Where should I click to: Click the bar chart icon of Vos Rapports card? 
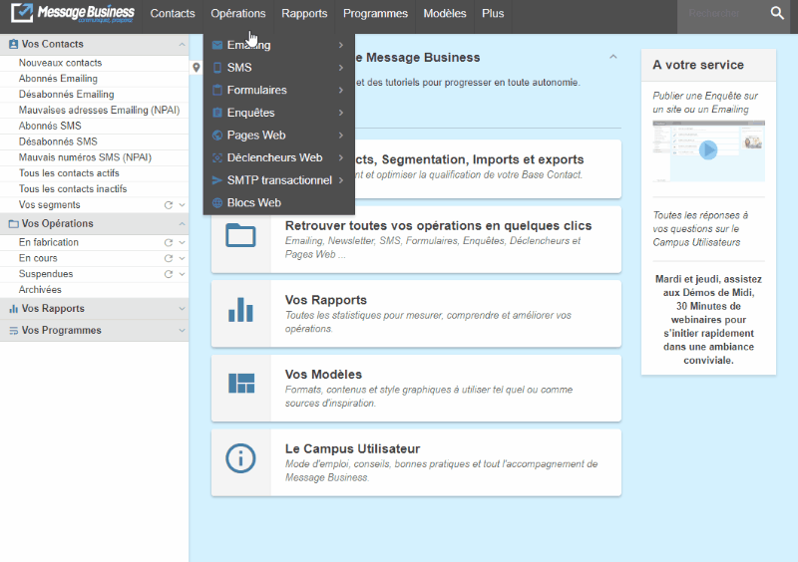point(240,310)
